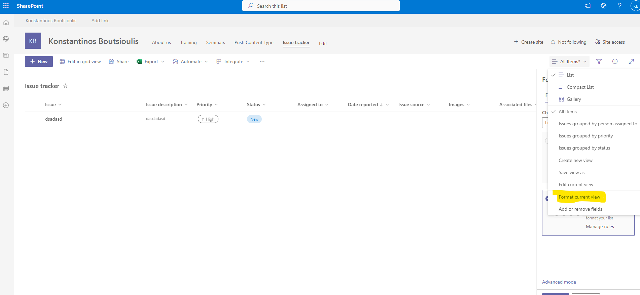The width and height of the screenshot is (640, 295).
Task: Expand content with the full-screen arrows icon
Action: 631,61
